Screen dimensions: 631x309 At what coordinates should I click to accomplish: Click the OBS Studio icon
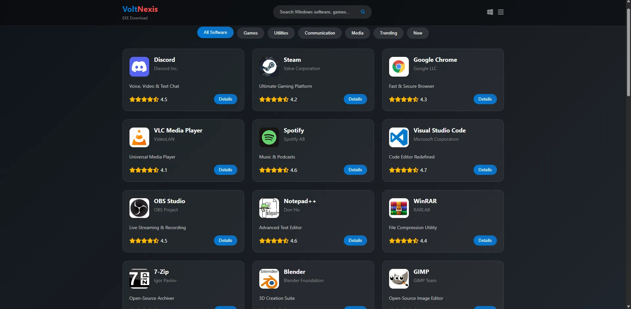[139, 208]
